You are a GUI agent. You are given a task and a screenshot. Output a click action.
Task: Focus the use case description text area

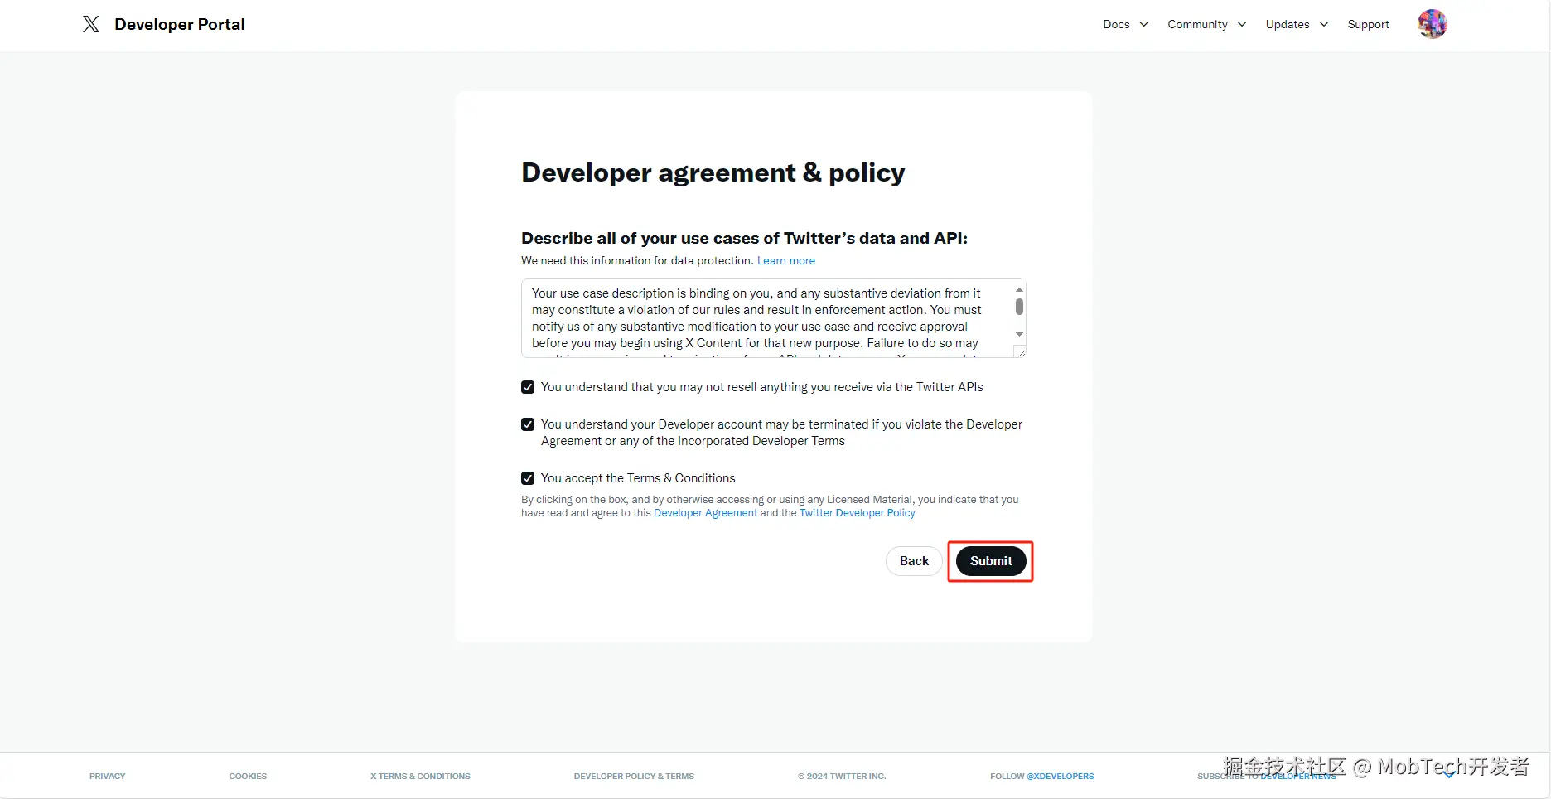[773, 318]
